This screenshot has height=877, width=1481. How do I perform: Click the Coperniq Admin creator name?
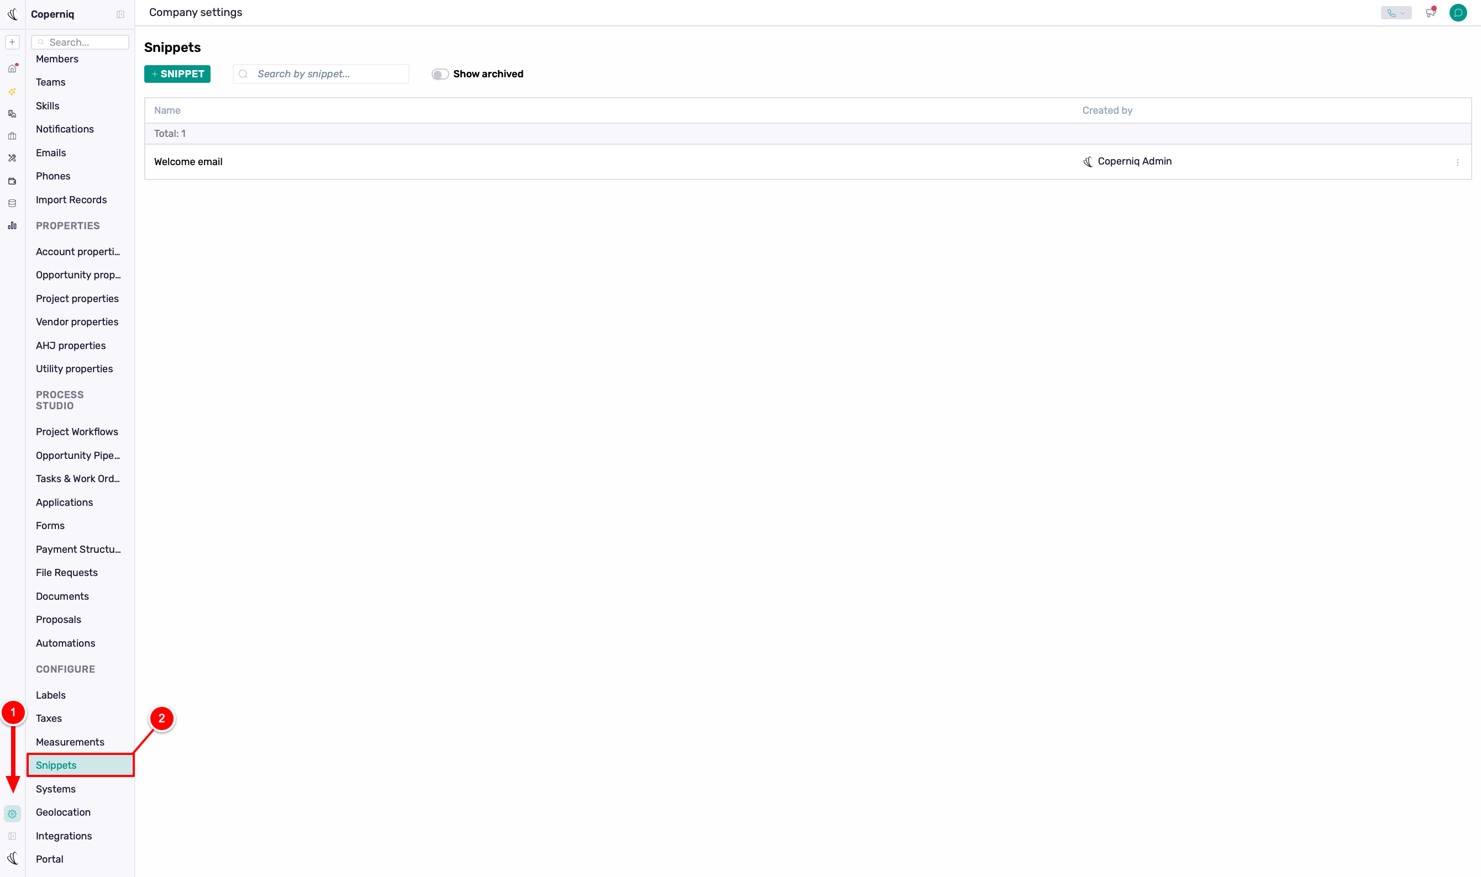coord(1135,161)
